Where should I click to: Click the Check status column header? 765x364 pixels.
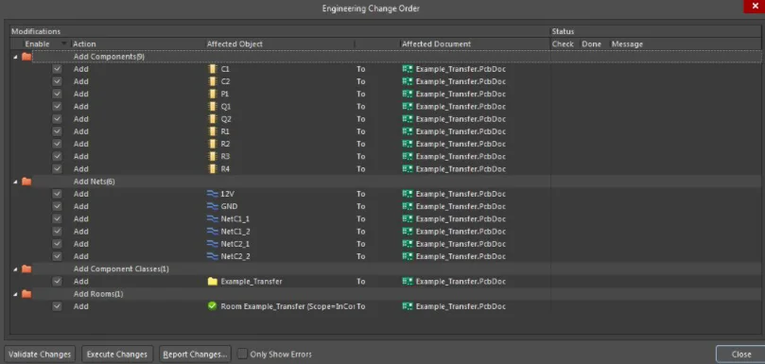563,43
